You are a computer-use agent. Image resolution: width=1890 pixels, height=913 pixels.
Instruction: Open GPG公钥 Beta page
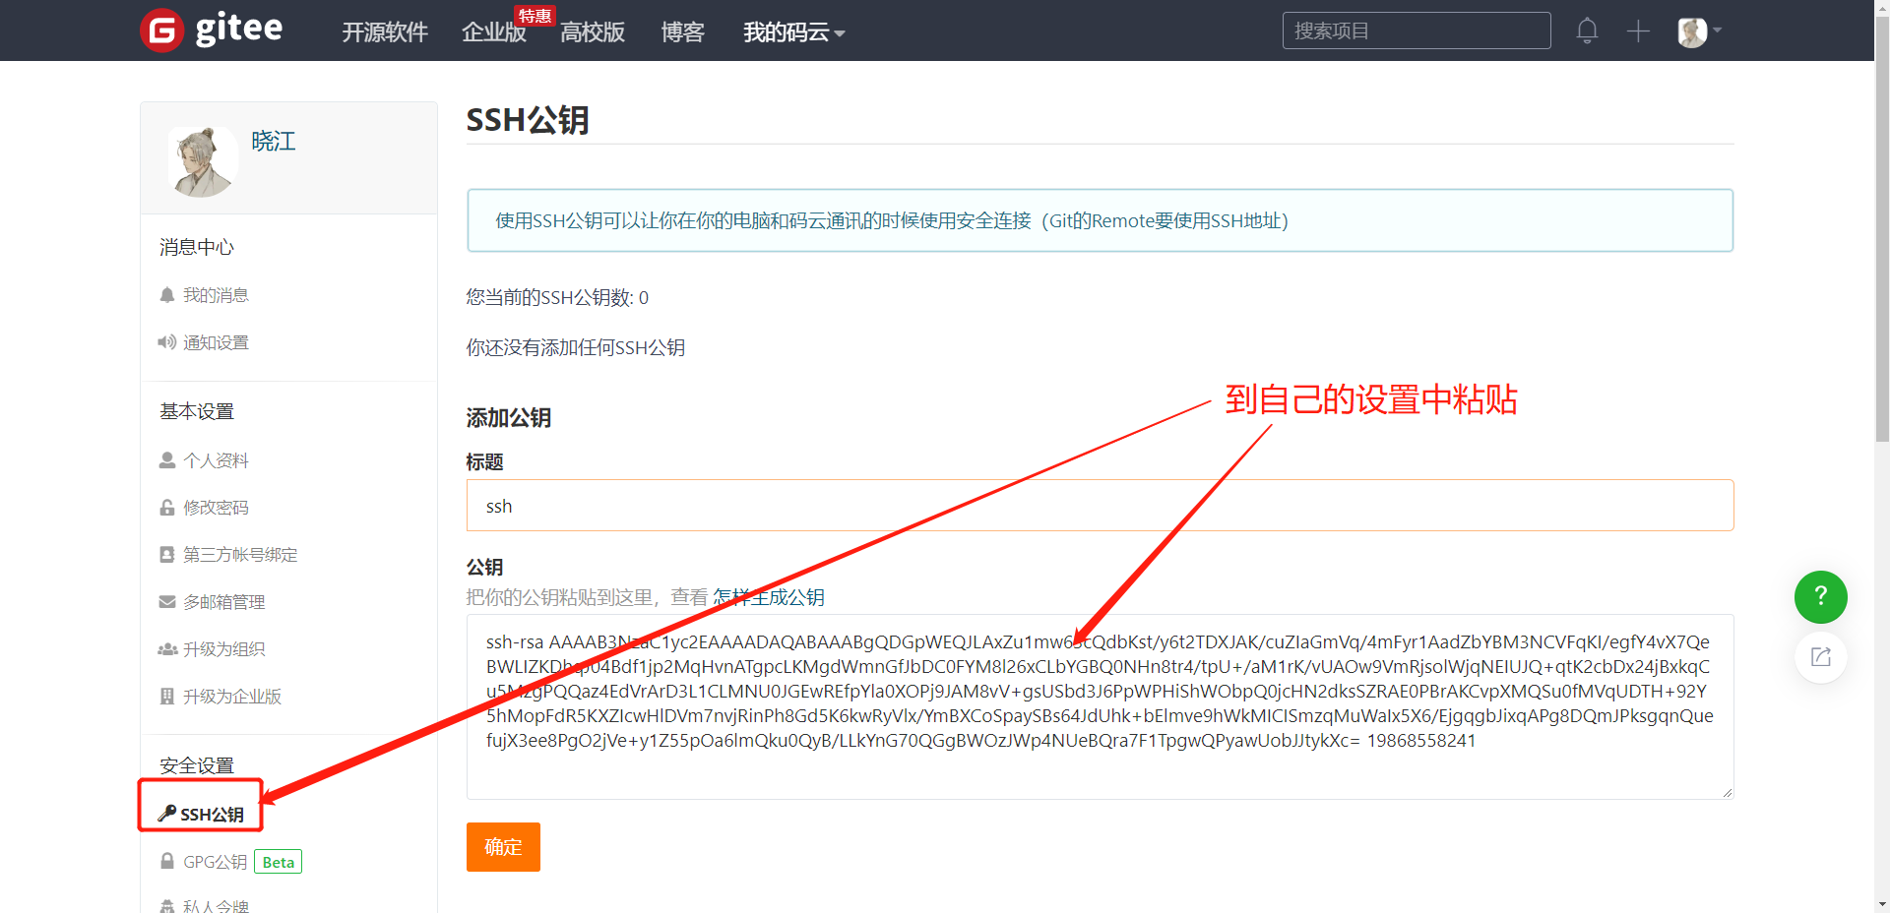(215, 862)
